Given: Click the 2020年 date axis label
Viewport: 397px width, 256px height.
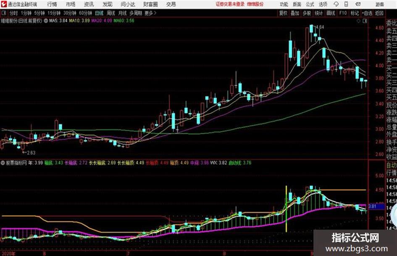Looking at the screenshot, I should (8, 253).
